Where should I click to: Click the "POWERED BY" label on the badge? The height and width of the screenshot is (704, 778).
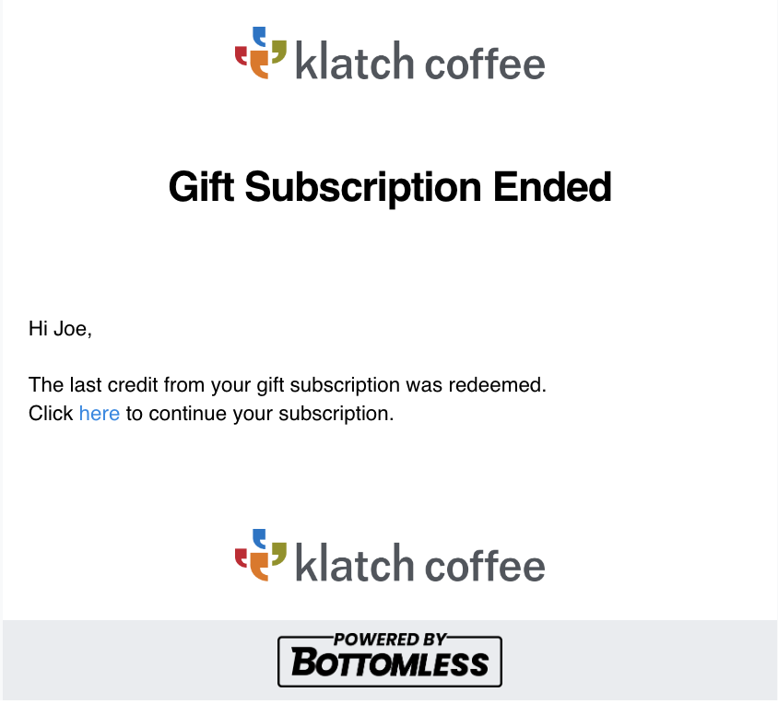click(390, 639)
